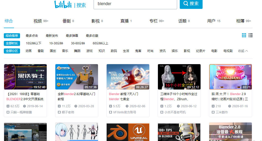262x141 pixels.
Task: Open the 相簿 99+ tab
Action: 243,21
